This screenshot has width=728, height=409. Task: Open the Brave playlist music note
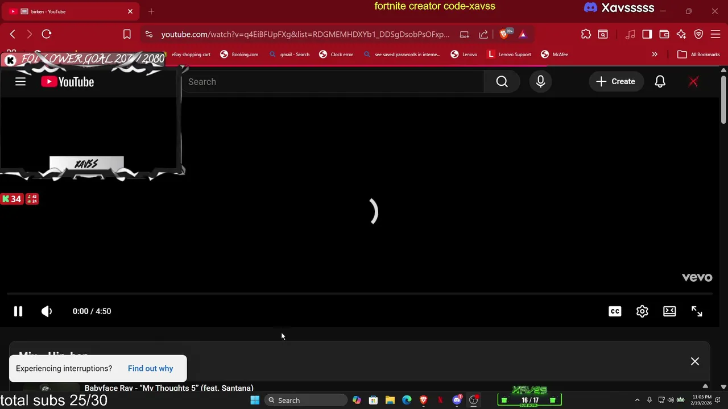[630, 34]
